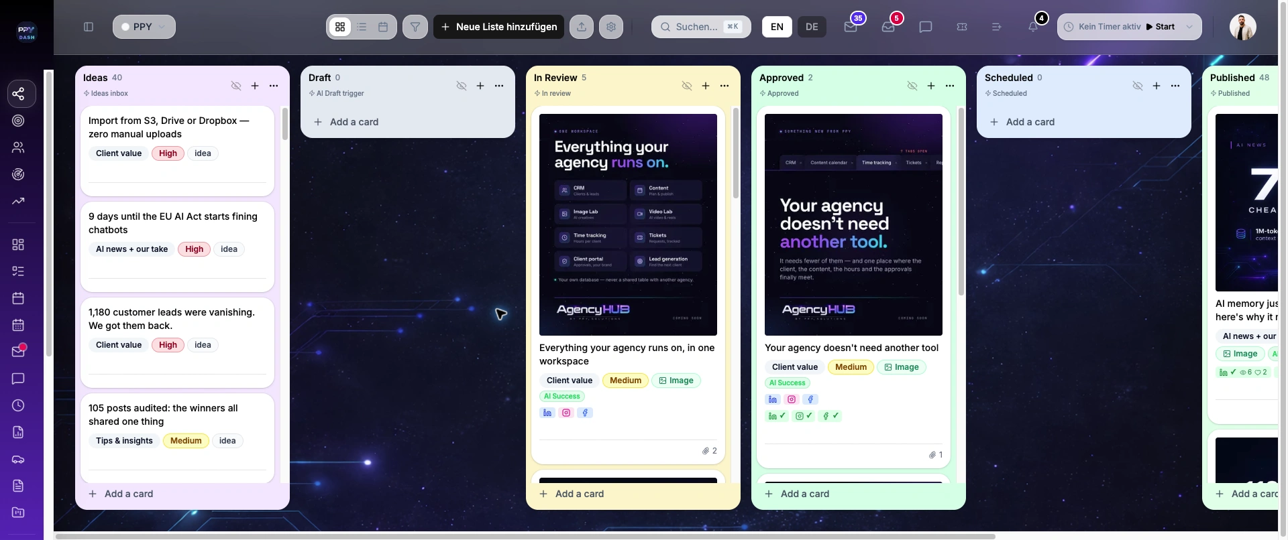Click the Suchen search field
Viewport: 1288px width, 540px height.
pyautogui.click(x=701, y=27)
